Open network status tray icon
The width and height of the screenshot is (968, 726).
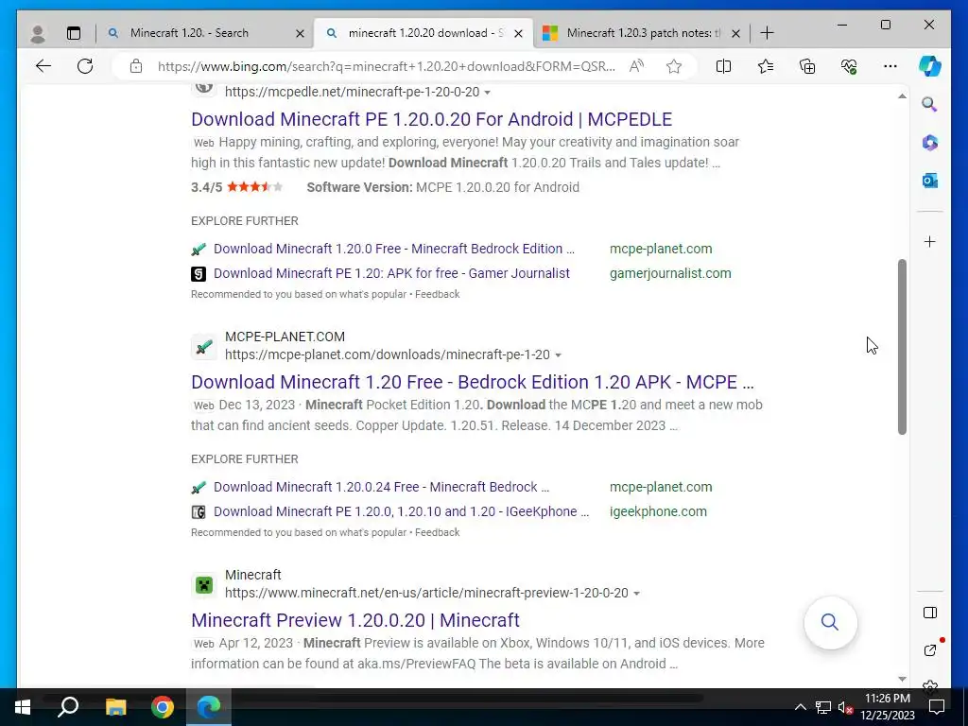tap(823, 707)
